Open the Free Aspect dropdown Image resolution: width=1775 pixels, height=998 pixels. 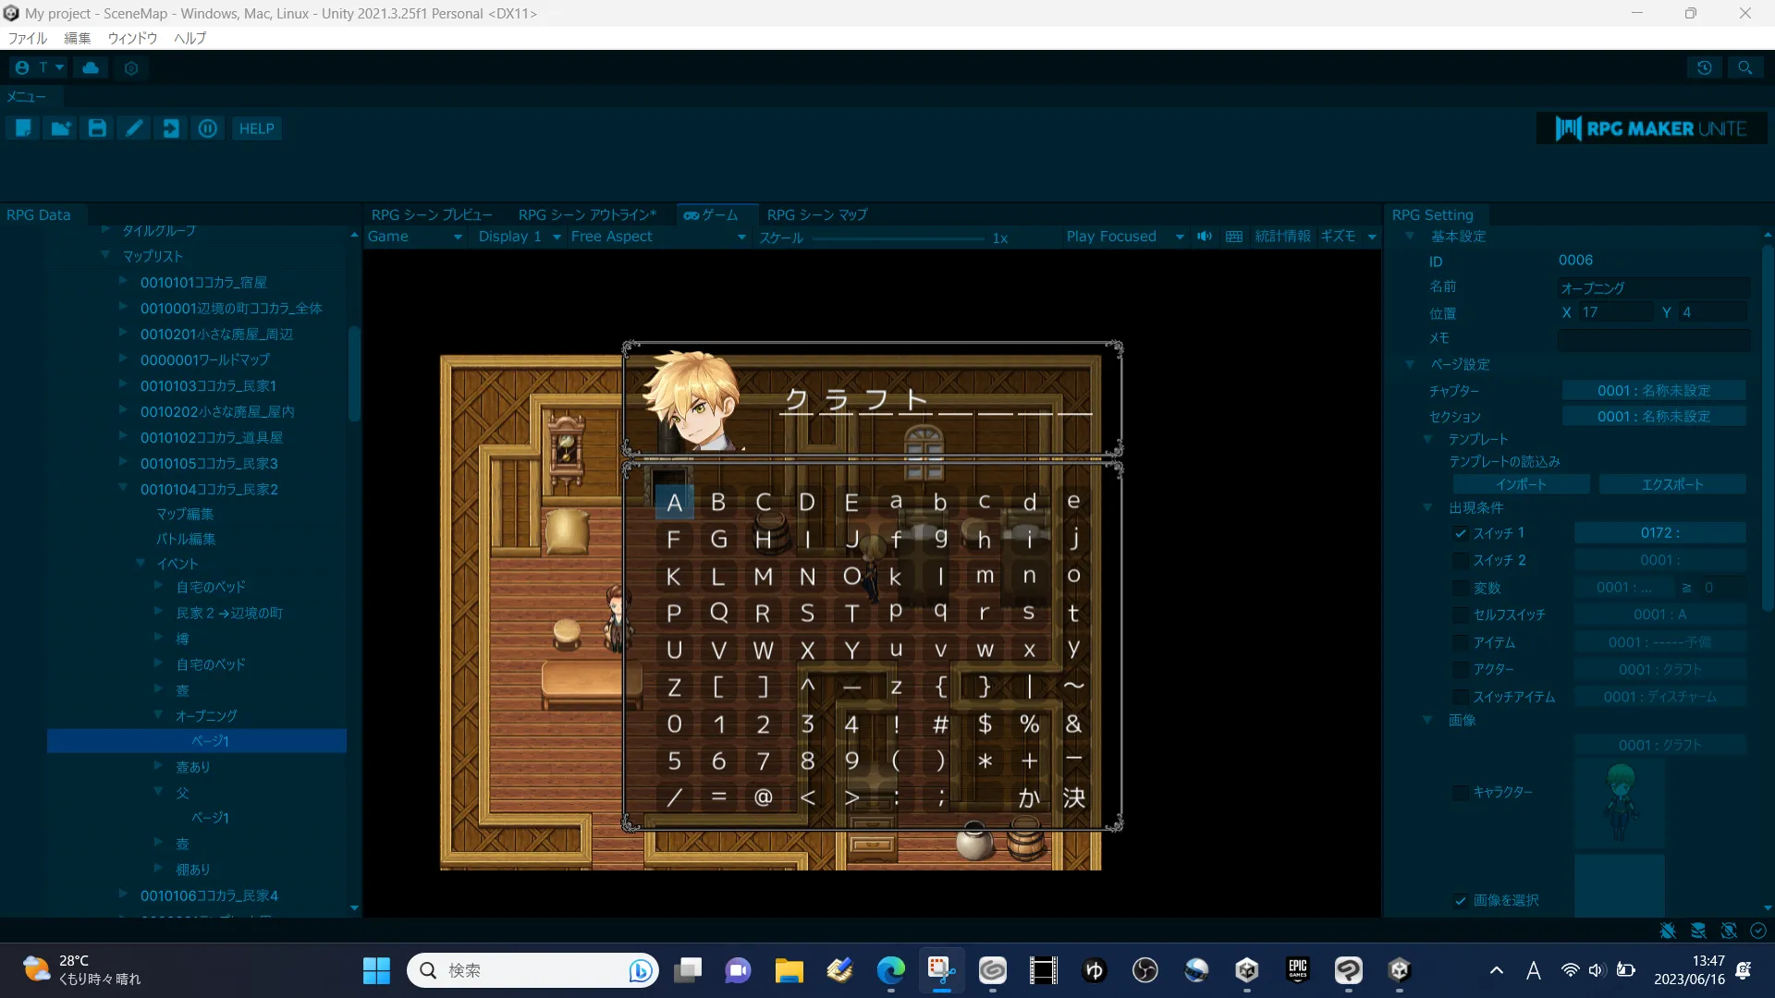click(x=658, y=237)
